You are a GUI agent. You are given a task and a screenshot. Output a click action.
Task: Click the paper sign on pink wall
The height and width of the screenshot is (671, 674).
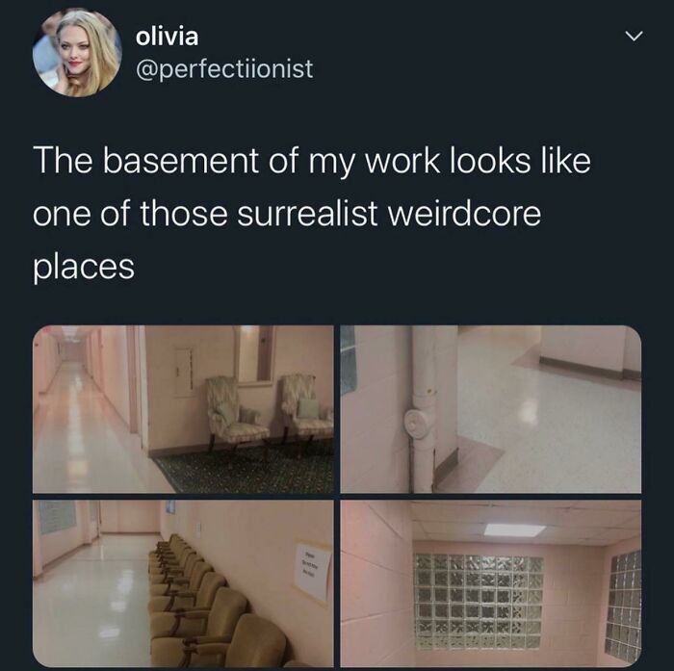[313, 571]
